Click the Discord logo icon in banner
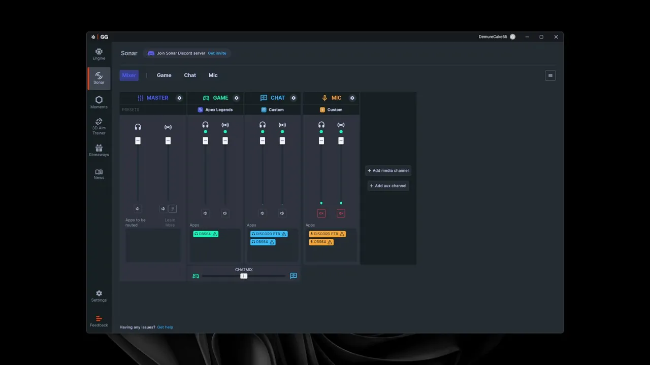 pyautogui.click(x=151, y=53)
